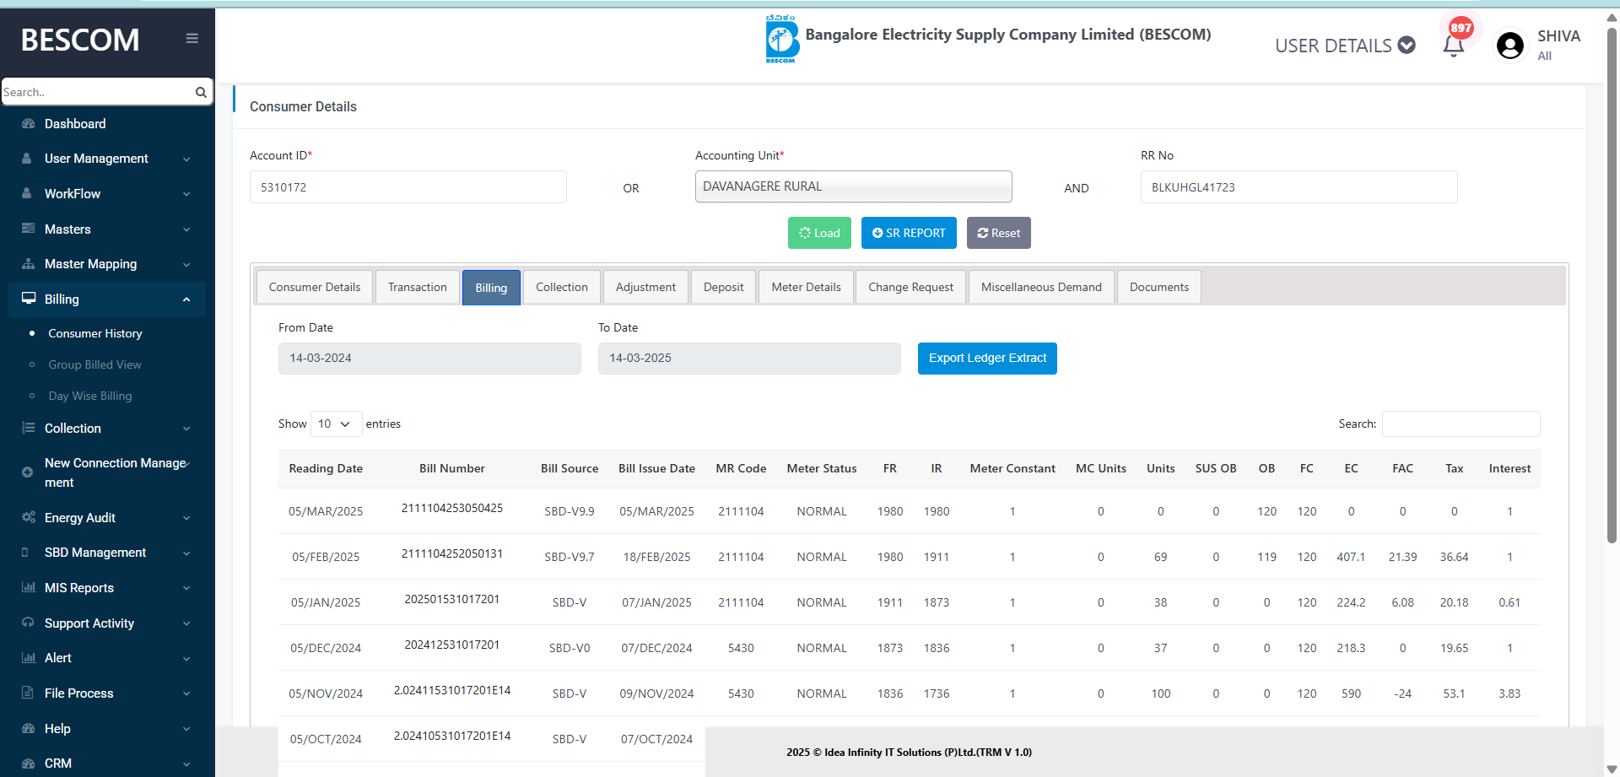Open the Change Request tab
This screenshot has width=1620, height=777.
911,287
